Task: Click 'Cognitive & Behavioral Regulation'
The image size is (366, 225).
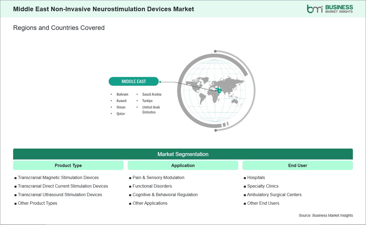Action: (165, 195)
